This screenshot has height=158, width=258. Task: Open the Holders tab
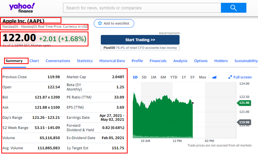pos(221,61)
